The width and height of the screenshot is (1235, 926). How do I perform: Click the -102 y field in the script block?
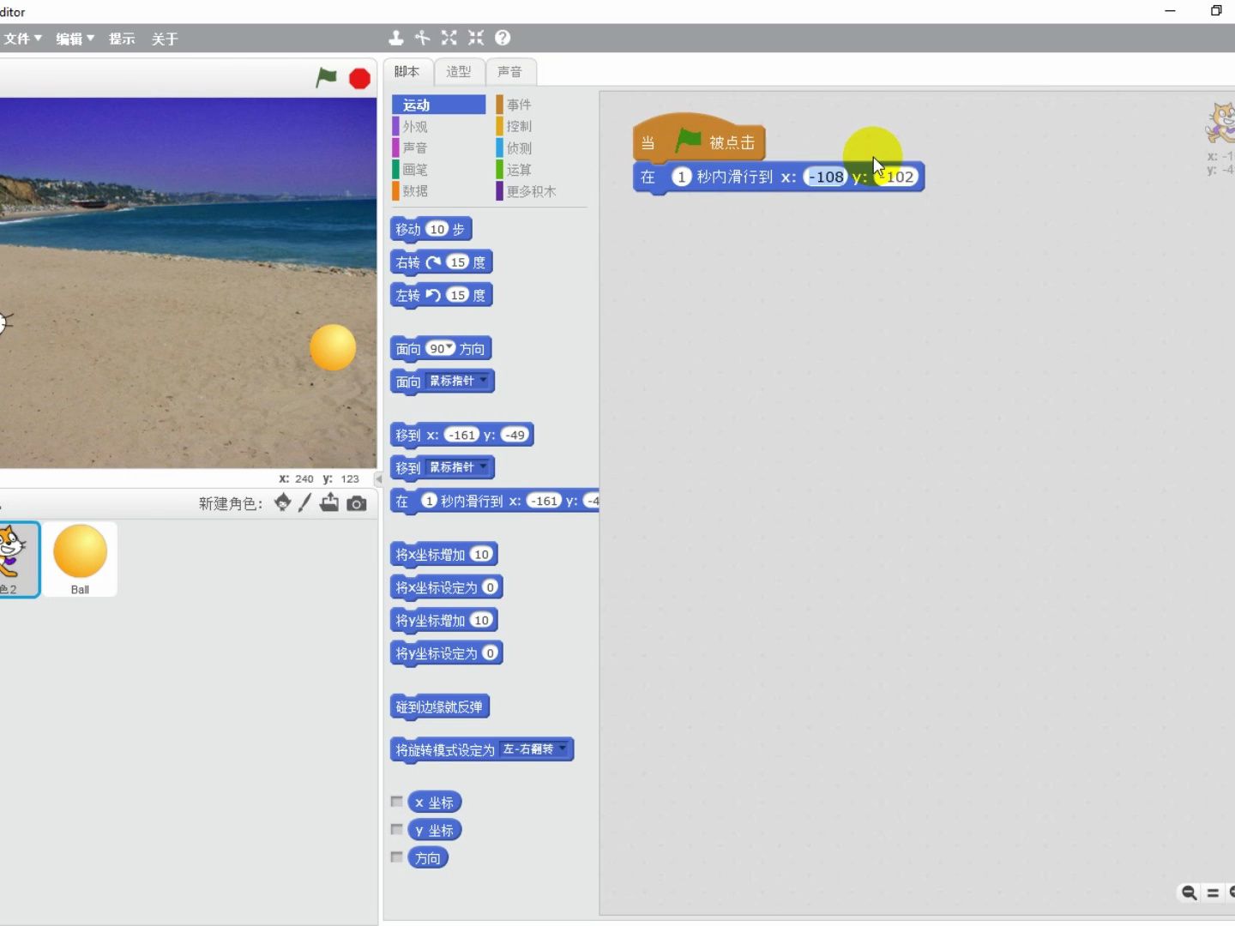(x=897, y=177)
